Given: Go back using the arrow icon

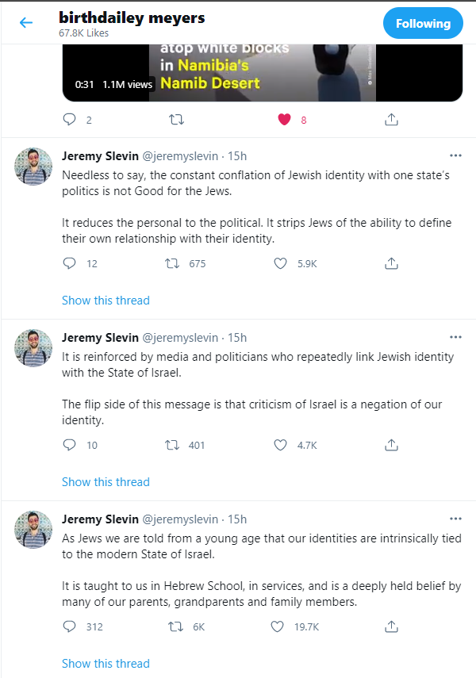Looking at the screenshot, I should [x=26, y=22].
